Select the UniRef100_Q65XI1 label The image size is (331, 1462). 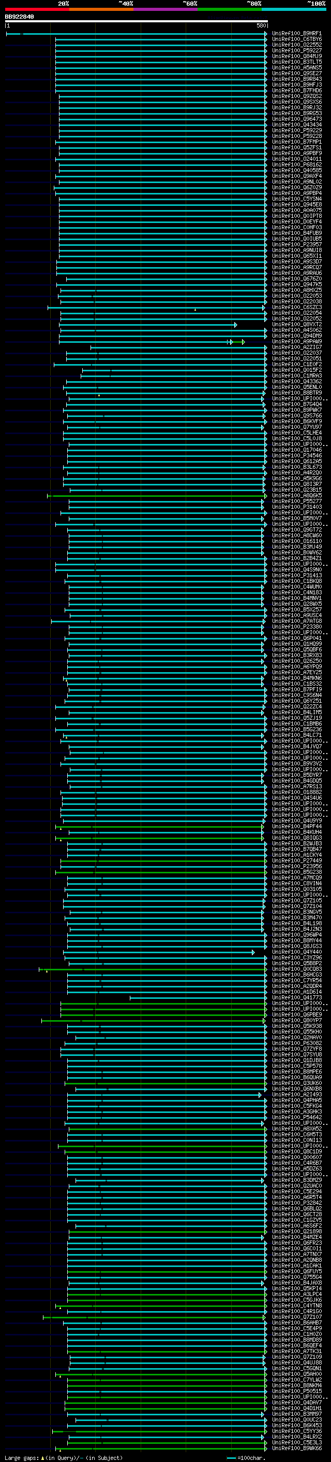point(296,256)
